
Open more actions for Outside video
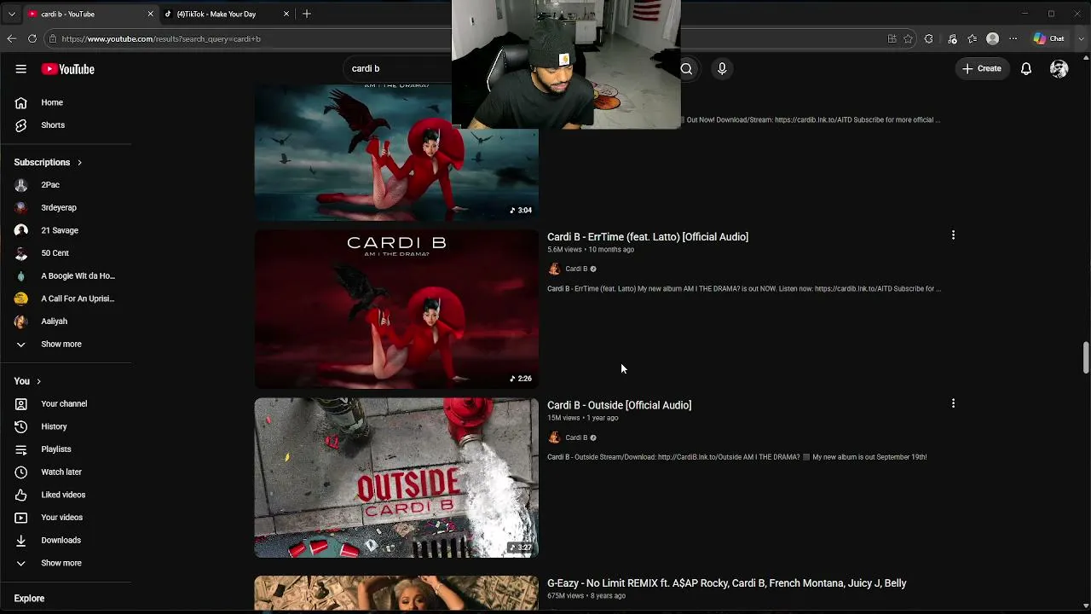click(953, 403)
